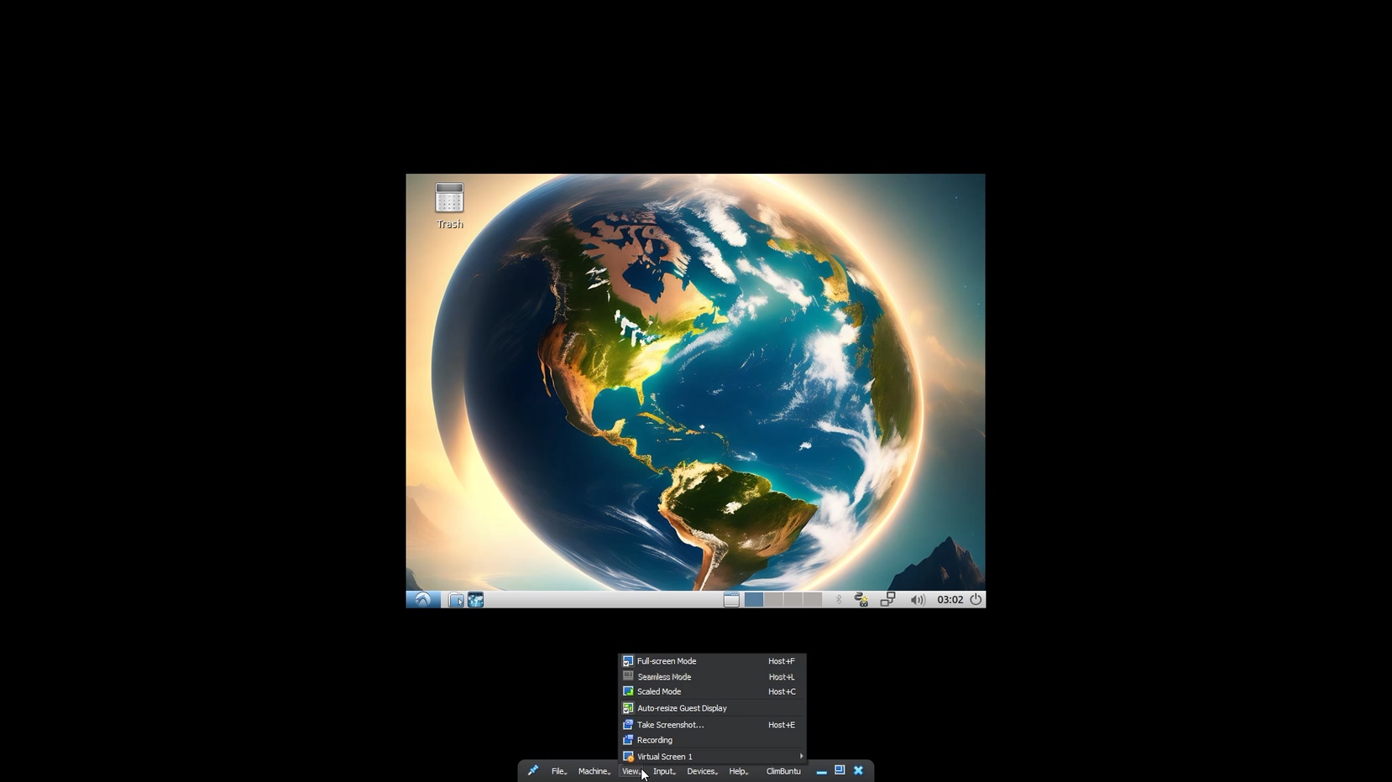Click the volume speaker icon in tray
Screen dimensions: 1392x782
coord(918,600)
